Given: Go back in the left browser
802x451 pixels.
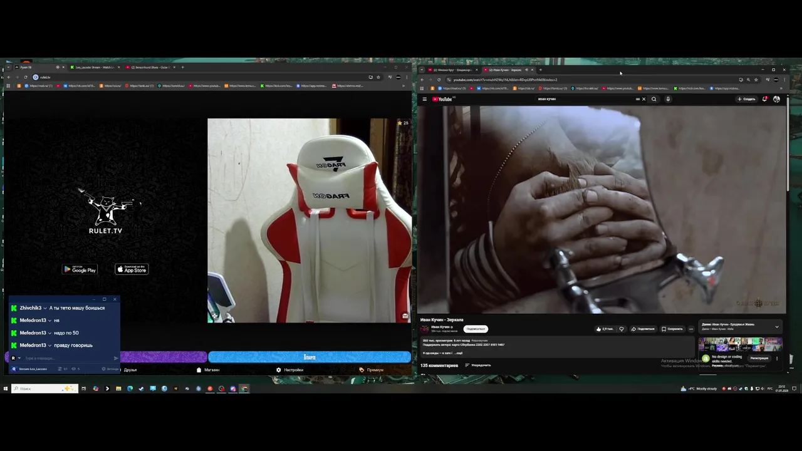Looking at the screenshot, I should [8, 77].
